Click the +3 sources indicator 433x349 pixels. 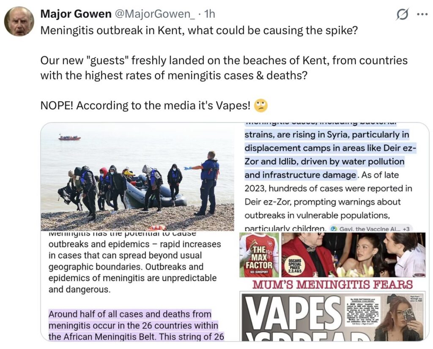pos(406,229)
